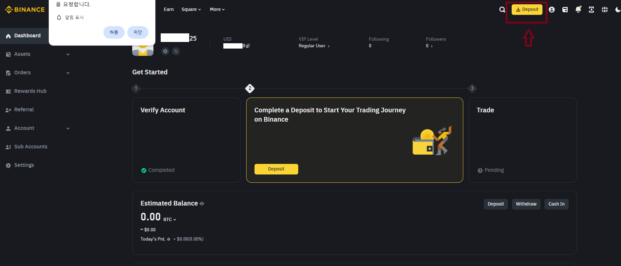Click 허용 (allow) in notification popup
The height and width of the screenshot is (266, 621).
114,32
